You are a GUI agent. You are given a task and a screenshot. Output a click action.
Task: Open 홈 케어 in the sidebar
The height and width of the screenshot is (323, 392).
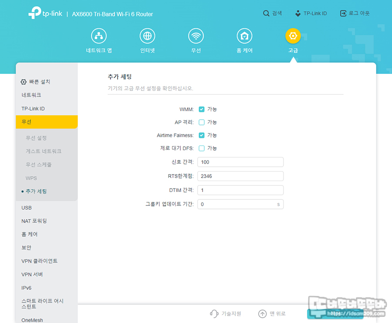(30, 234)
